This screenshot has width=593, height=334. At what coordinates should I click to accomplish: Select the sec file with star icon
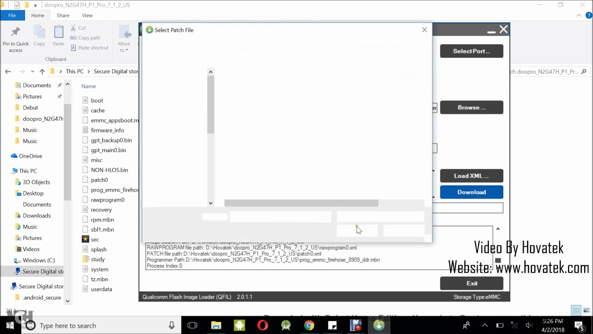tap(95, 239)
